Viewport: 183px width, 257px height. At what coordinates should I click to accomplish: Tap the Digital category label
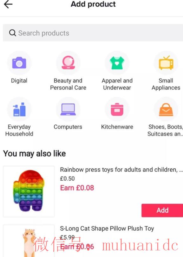[19, 81]
